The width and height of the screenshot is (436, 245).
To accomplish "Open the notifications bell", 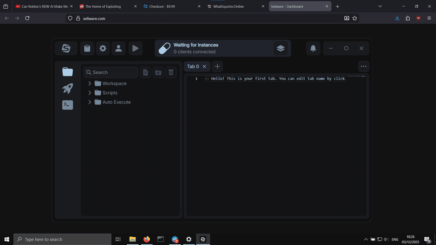I will coord(313,48).
